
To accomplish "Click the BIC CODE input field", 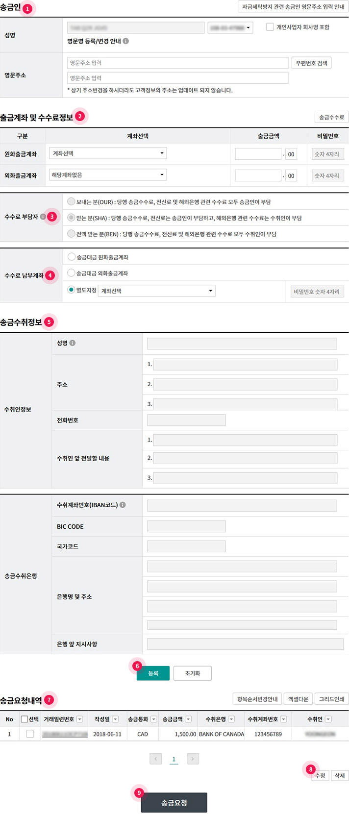I will [x=186, y=526].
